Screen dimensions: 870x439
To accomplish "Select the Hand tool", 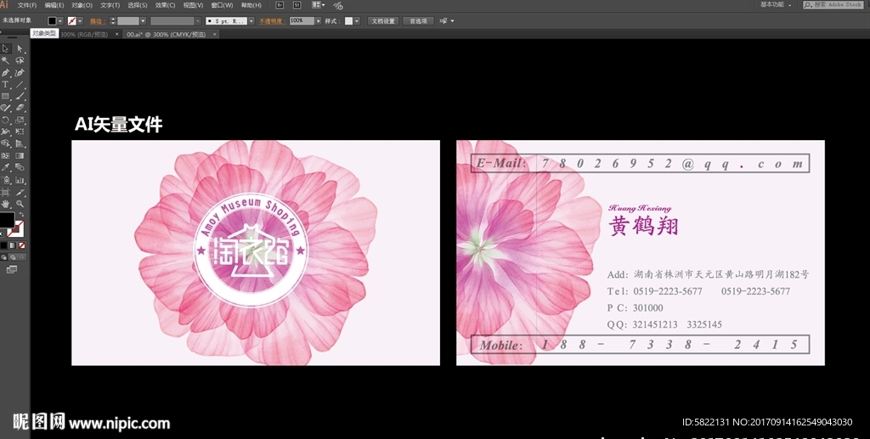I will pos(6,204).
